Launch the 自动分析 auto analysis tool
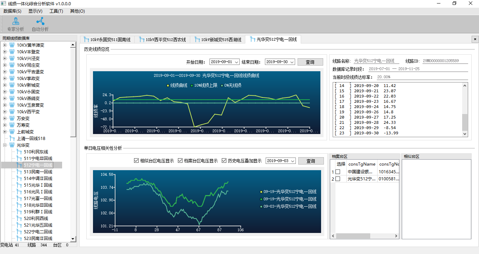Viewport: 479px width, 254px height. coord(40,25)
